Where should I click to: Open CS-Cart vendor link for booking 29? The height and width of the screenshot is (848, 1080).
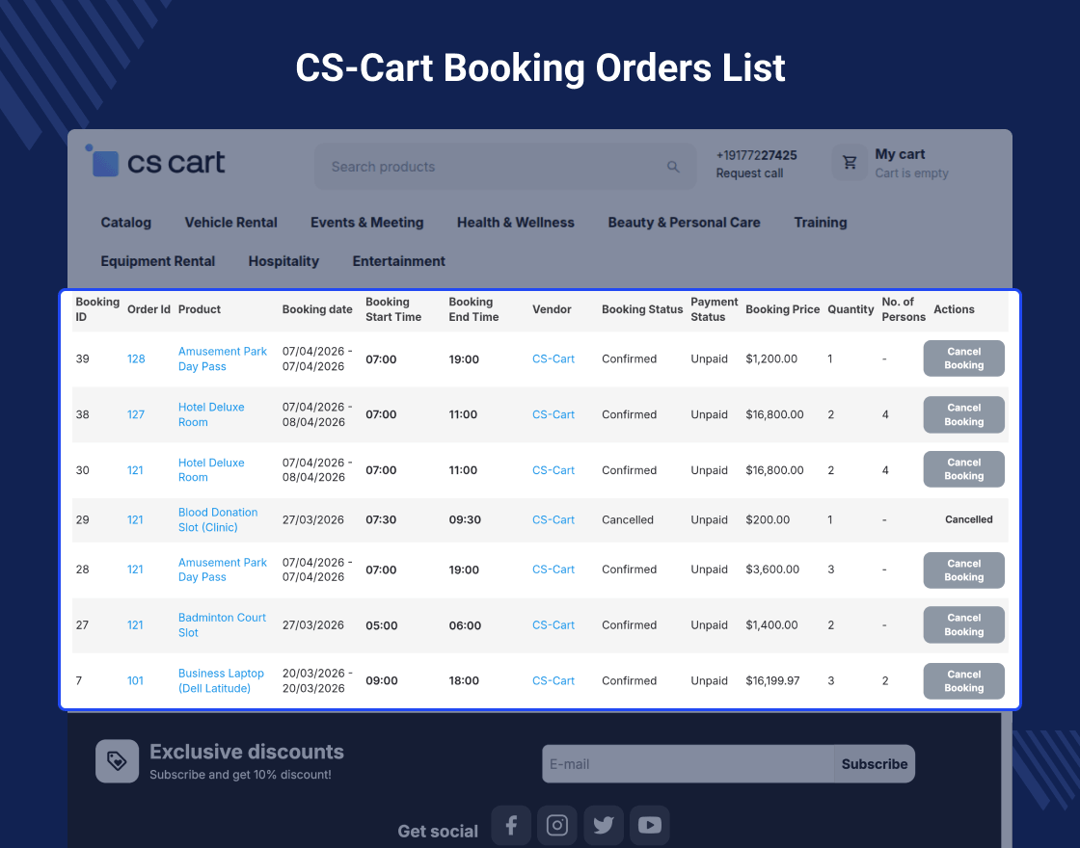pyautogui.click(x=553, y=519)
